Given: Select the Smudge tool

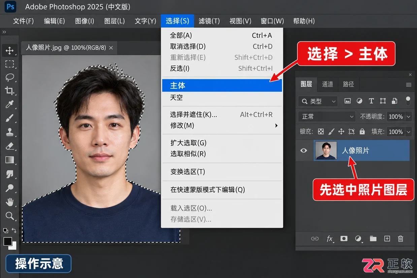Looking at the screenshot, I should tap(9, 174).
